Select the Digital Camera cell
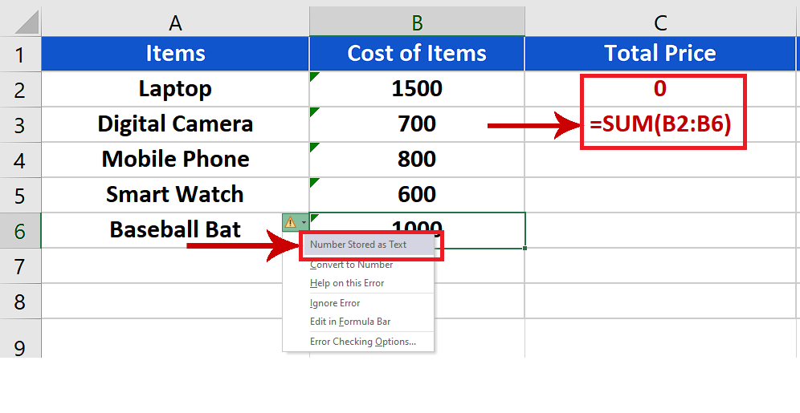Image resolution: width=800 pixels, height=413 pixels. (x=175, y=124)
